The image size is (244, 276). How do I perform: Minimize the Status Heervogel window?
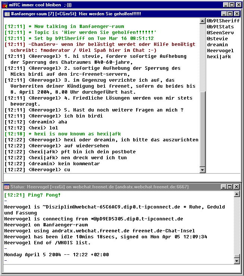click(x=223, y=187)
